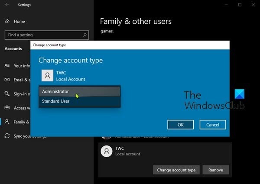260x184 pixels.
Task: Choose Standard User in the account type list
Action: (x=80, y=101)
